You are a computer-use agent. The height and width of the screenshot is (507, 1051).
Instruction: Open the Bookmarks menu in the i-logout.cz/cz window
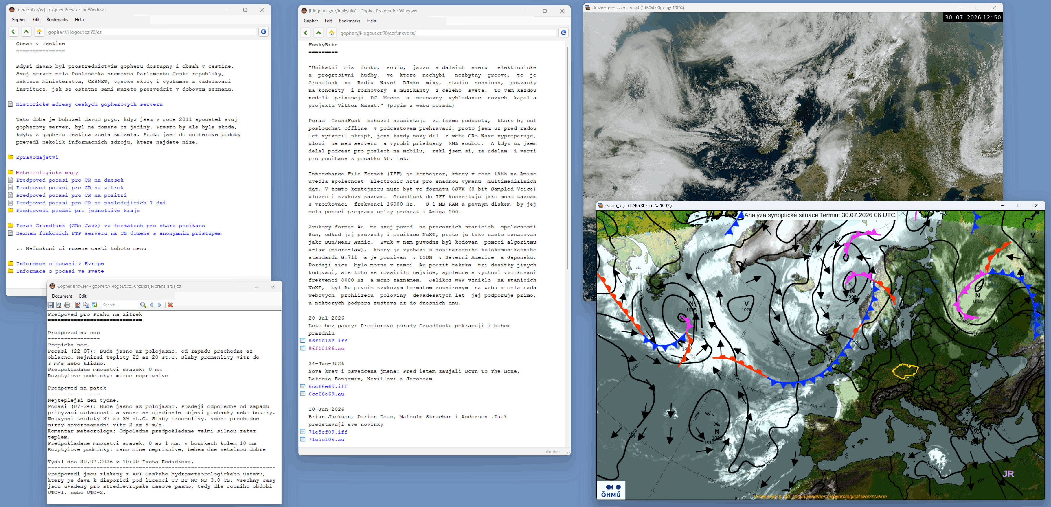[57, 20]
